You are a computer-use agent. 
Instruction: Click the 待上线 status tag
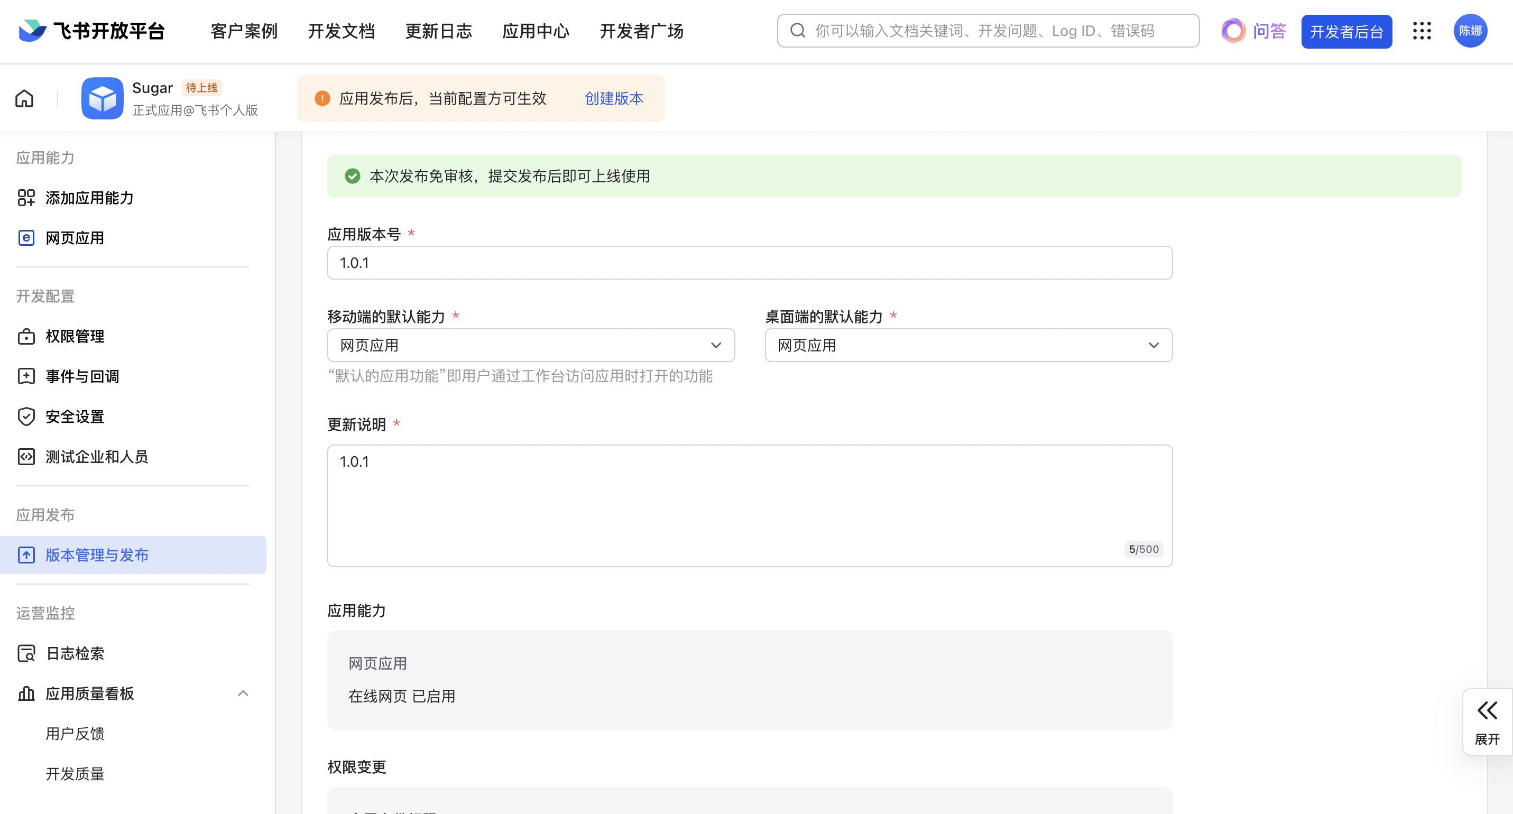(x=201, y=88)
